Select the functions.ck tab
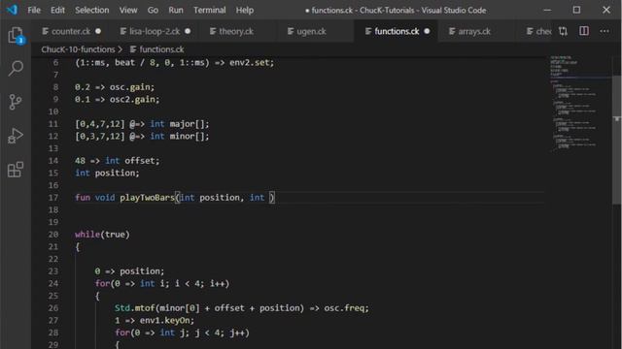622x349 pixels. pos(397,31)
